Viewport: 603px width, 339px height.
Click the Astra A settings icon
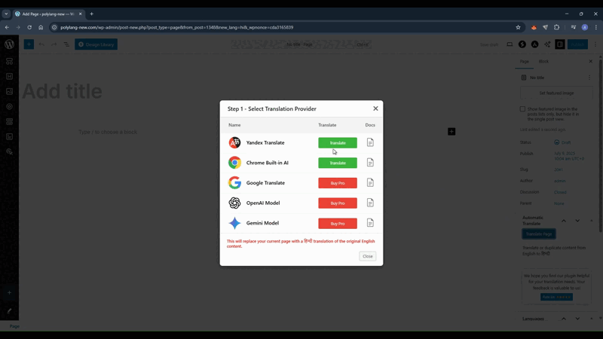tap(534, 44)
